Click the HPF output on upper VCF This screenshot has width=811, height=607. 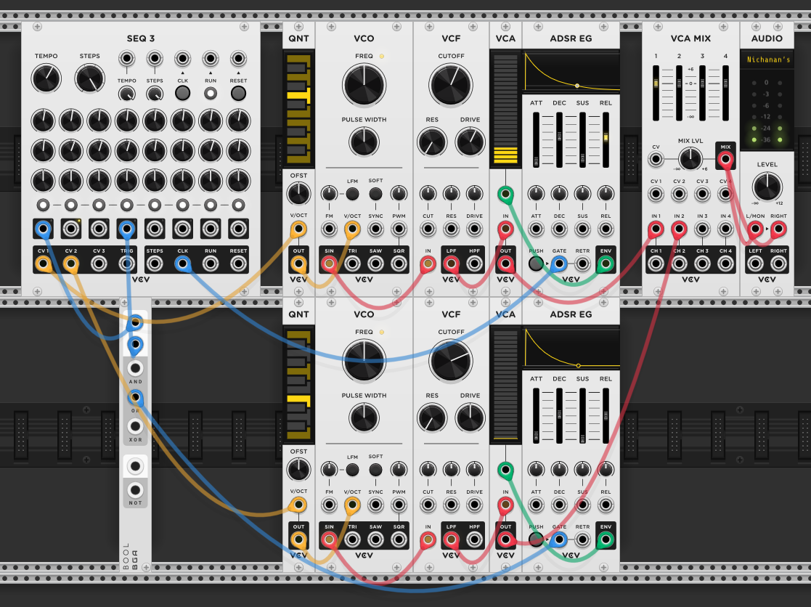pos(474,264)
